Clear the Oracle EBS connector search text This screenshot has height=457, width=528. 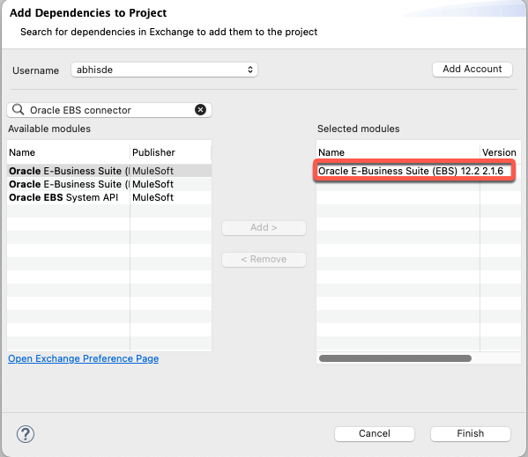coord(200,109)
